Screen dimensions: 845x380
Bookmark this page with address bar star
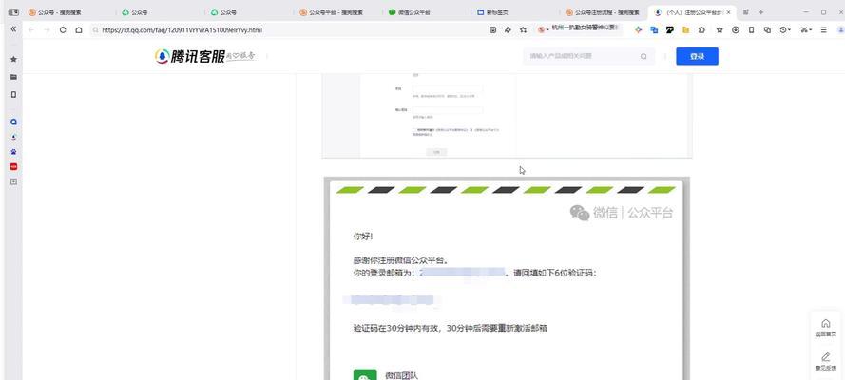pos(523,30)
